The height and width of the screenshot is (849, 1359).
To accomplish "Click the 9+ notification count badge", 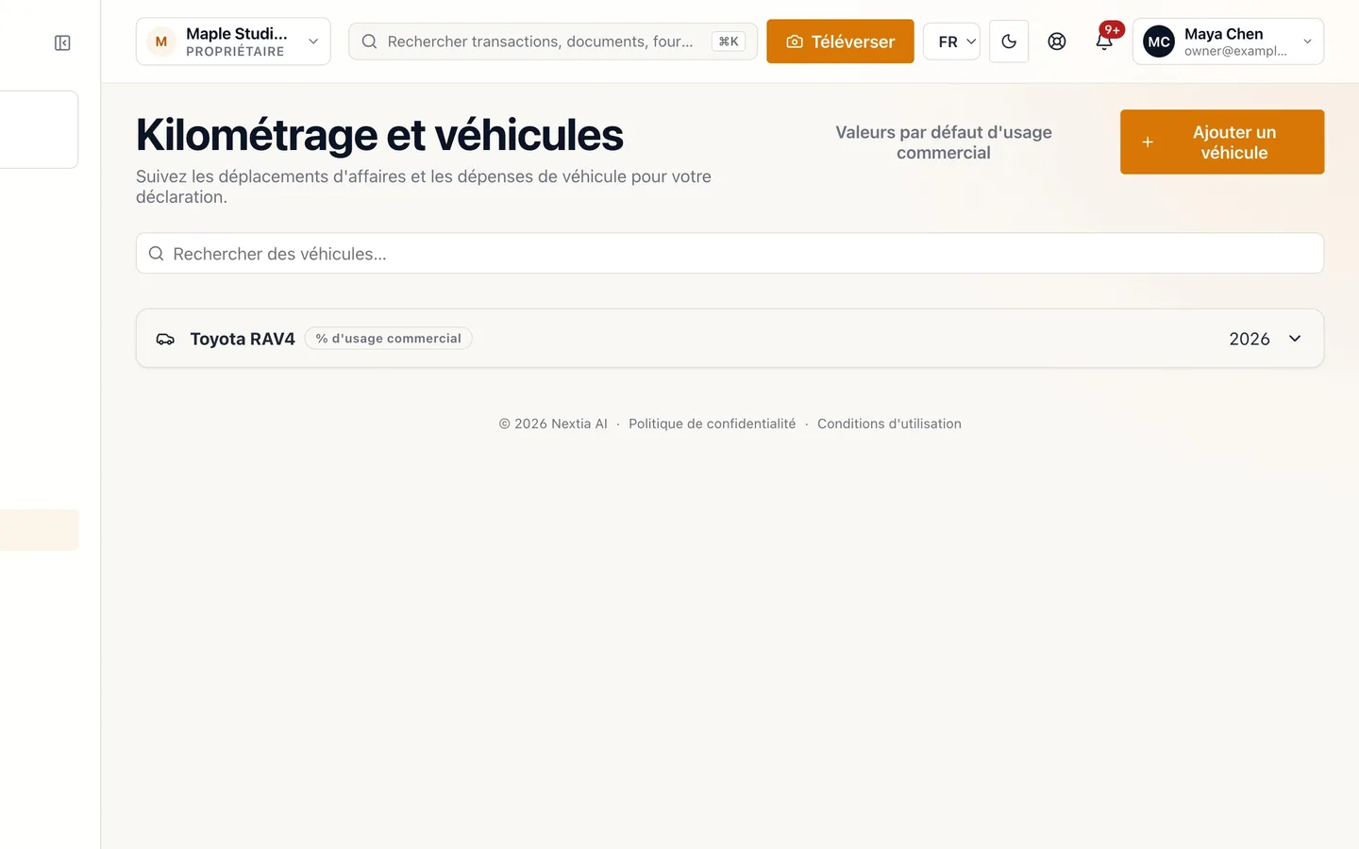I will pos(1113,30).
